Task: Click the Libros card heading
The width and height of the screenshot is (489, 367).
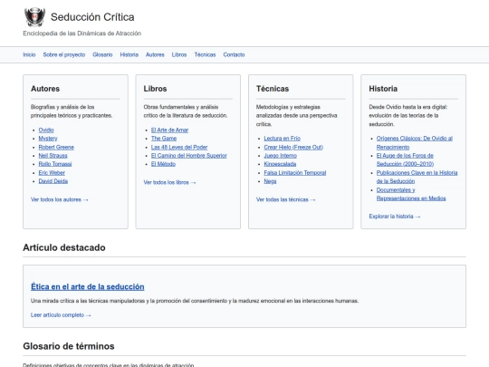Action: 155,89
